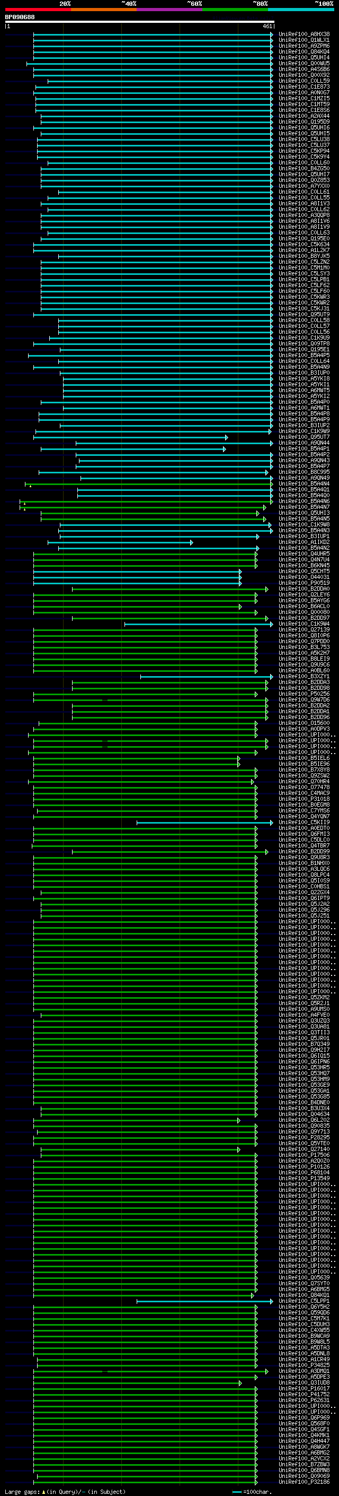Select the UniRef100_C5LU38 label
Image resolution: width=339 pixels, height=1496 pixels.
(x=304, y=140)
